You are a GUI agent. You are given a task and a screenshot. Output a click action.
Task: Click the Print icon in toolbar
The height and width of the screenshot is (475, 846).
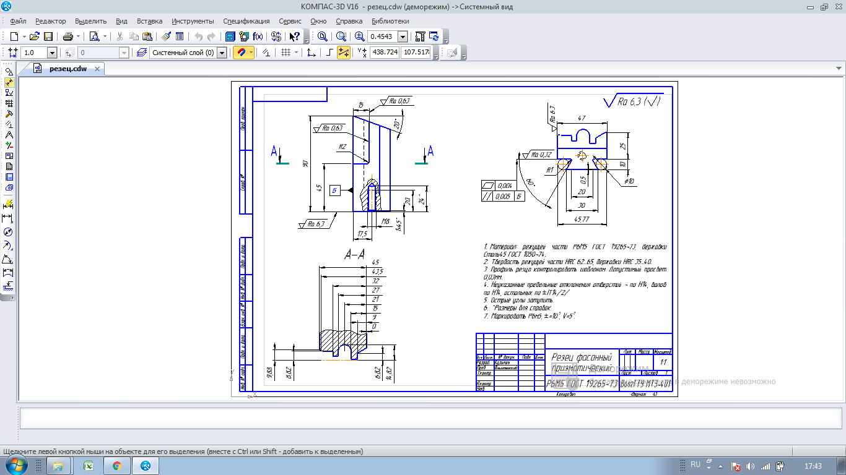[68, 36]
